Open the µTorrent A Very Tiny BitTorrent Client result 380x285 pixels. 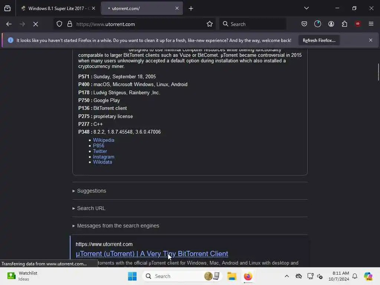pos(152,253)
